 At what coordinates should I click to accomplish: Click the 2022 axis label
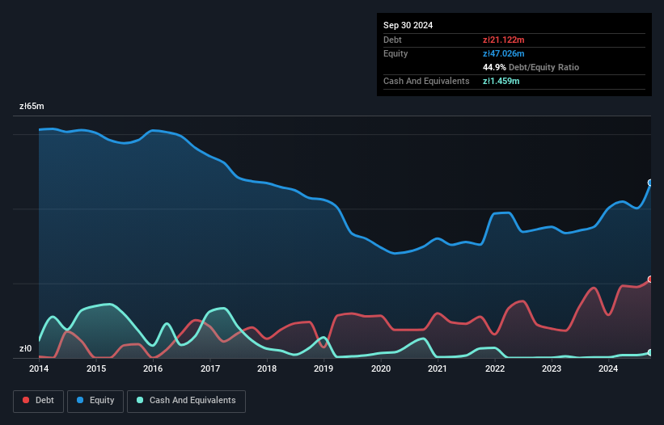[x=495, y=368]
